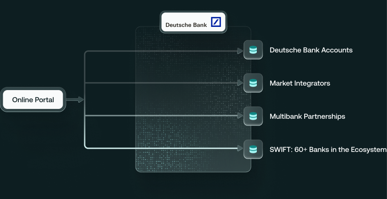387x199 pixels.
Task: Select the 'Market Integrators' text
Action: tap(300, 83)
